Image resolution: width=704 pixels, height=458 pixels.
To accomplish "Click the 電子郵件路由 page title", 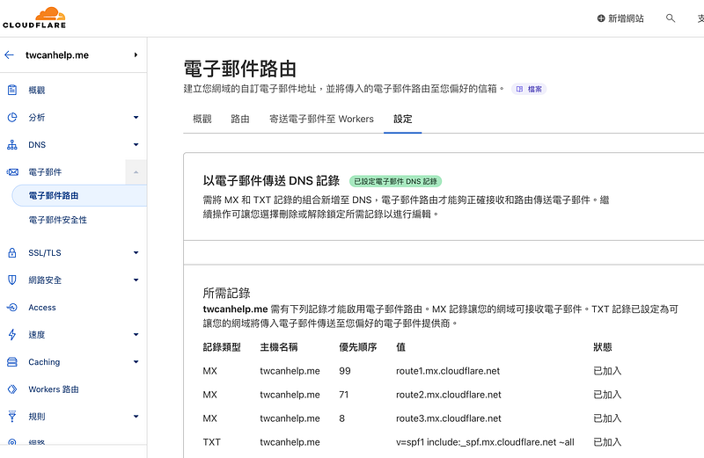I will (239, 69).
